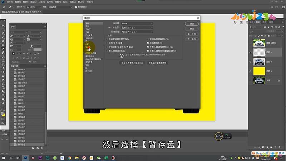
Task: Hide yellow layer 图层 1 with eye icon
Action: pyautogui.click(x=251, y=71)
